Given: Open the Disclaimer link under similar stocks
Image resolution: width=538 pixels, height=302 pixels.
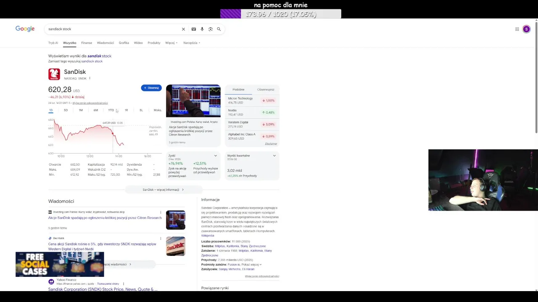Looking at the screenshot, I should pos(271,144).
